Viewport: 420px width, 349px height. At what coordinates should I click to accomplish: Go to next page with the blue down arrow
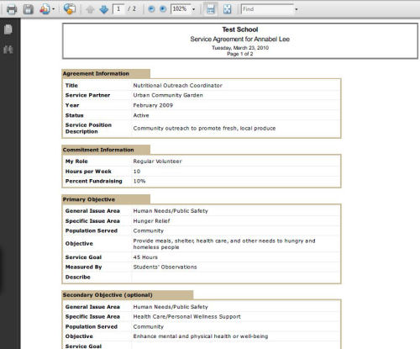click(104, 9)
